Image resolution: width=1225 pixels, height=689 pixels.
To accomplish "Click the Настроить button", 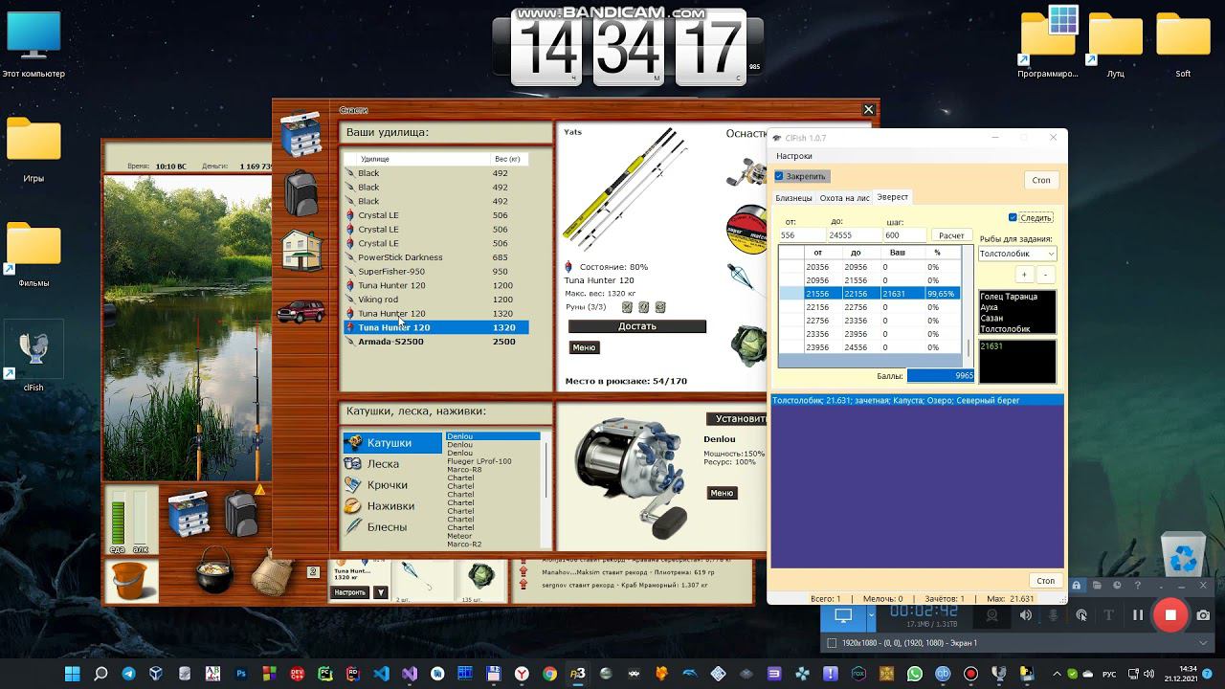I will [350, 592].
